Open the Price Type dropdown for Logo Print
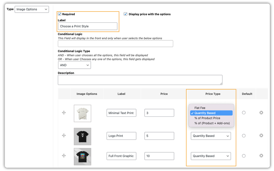This screenshot has width=274, height=171. point(211,136)
